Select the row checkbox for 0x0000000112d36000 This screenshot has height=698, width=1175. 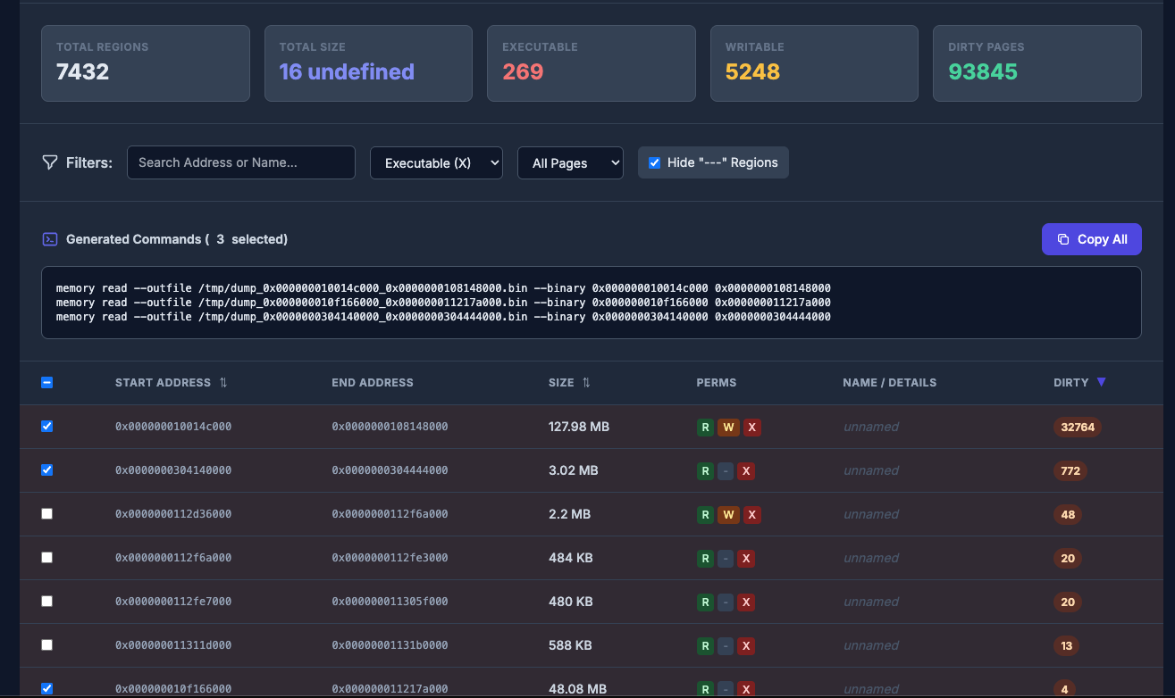[47, 514]
